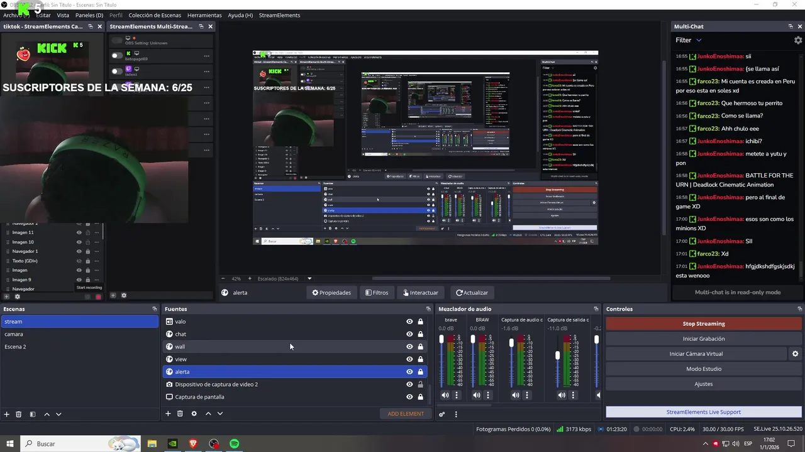Zoom out preview with minus icon
This screenshot has height=452, width=805.
(x=223, y=279)
